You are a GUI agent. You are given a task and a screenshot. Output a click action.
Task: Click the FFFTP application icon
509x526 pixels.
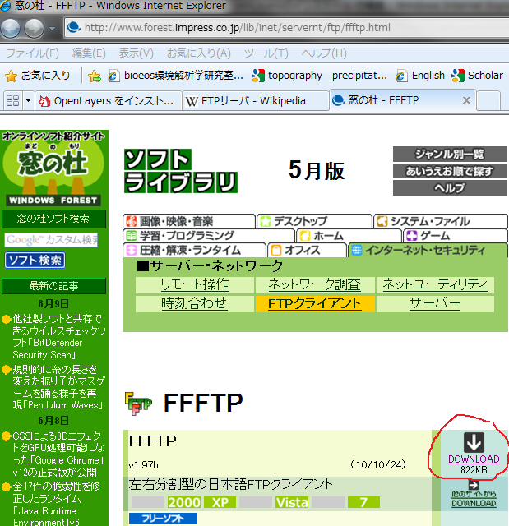(x=138, y=404)
